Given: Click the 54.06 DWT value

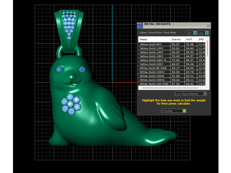Looking at the screenshot, I should 190,64.
